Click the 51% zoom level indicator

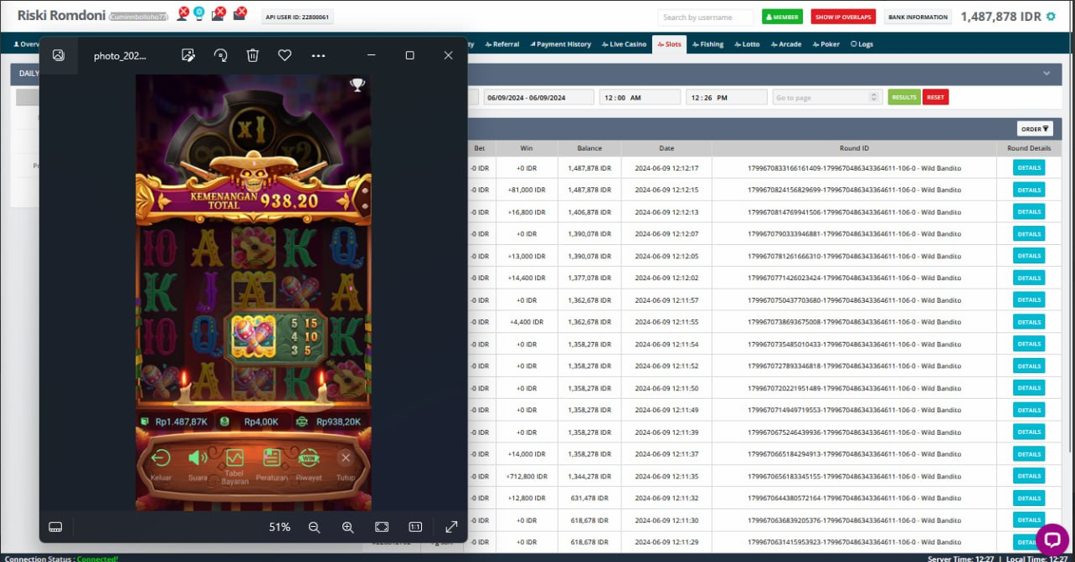point(280,527)
